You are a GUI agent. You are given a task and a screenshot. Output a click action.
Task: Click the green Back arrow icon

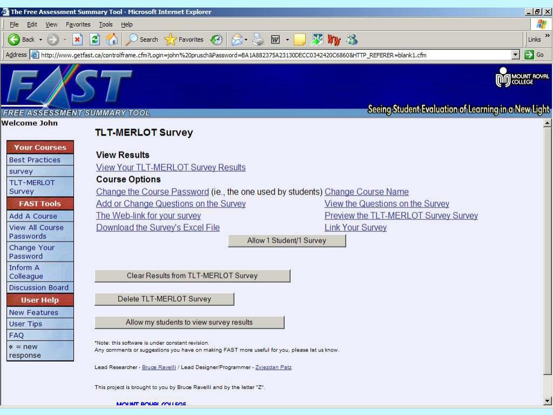point(14,39)
